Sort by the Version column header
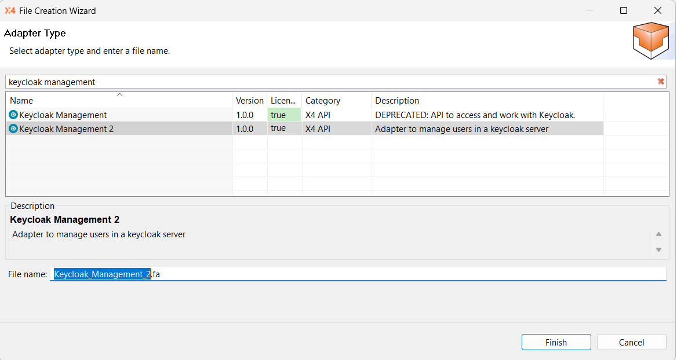Viewport: 677px width, 360px height. [x=250, y=101]
